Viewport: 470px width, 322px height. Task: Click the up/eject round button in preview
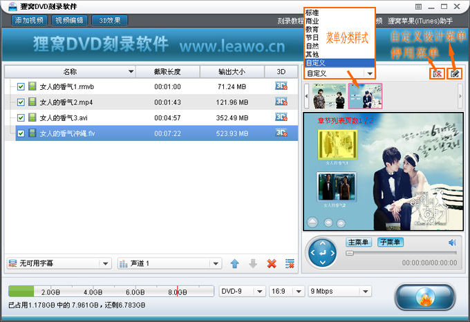click(x=312, y=222)
